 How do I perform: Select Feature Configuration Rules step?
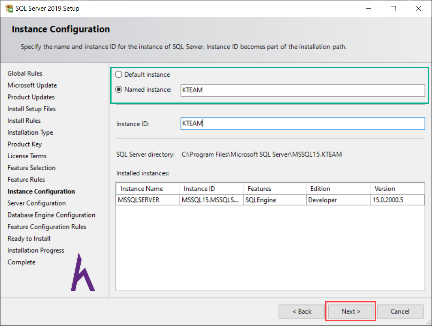point(47,227)
